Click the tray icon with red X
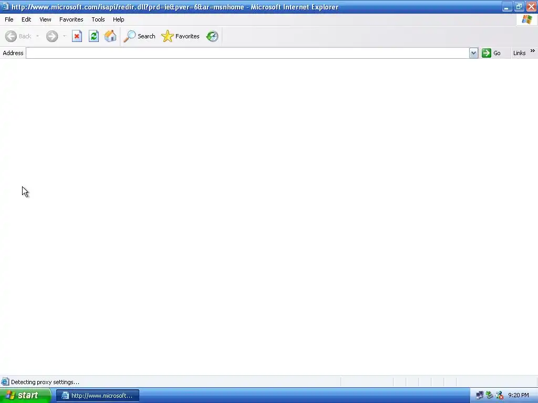Viewport: 538px width, 403px height. (x=499, y=396)
